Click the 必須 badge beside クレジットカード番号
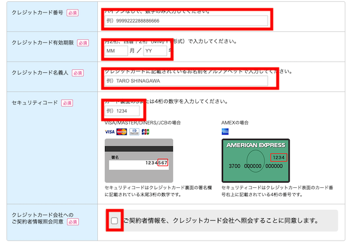Viewport: 356px width, 246px height. point(72,13)
